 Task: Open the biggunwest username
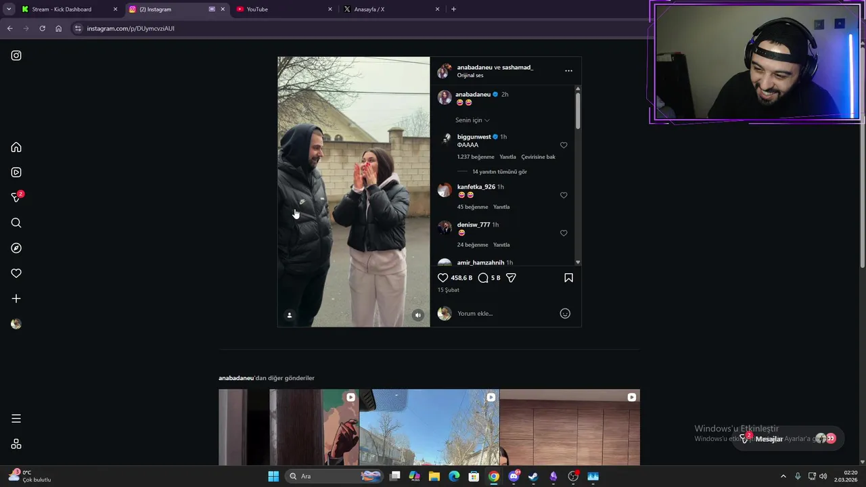tap(474, 137)
